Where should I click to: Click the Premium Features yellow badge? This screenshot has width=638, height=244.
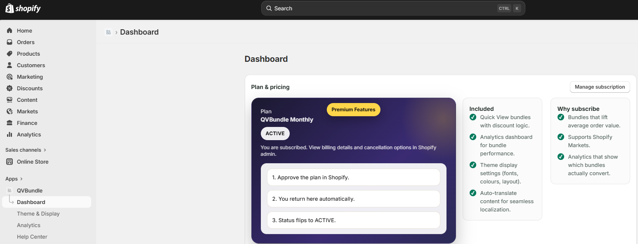coord(354,110)
